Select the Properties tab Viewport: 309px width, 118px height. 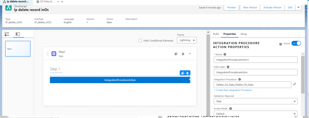tap(230, 34)
